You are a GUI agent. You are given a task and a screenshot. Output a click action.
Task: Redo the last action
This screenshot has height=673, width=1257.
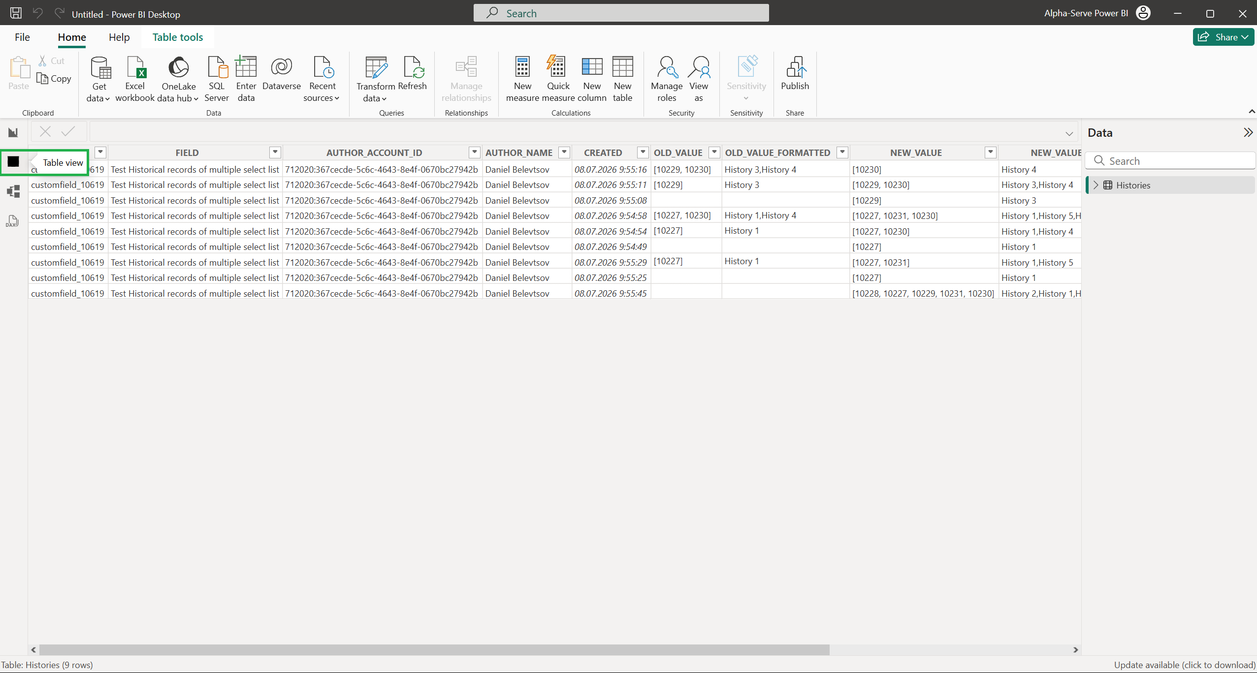click(x=59, y=13)
